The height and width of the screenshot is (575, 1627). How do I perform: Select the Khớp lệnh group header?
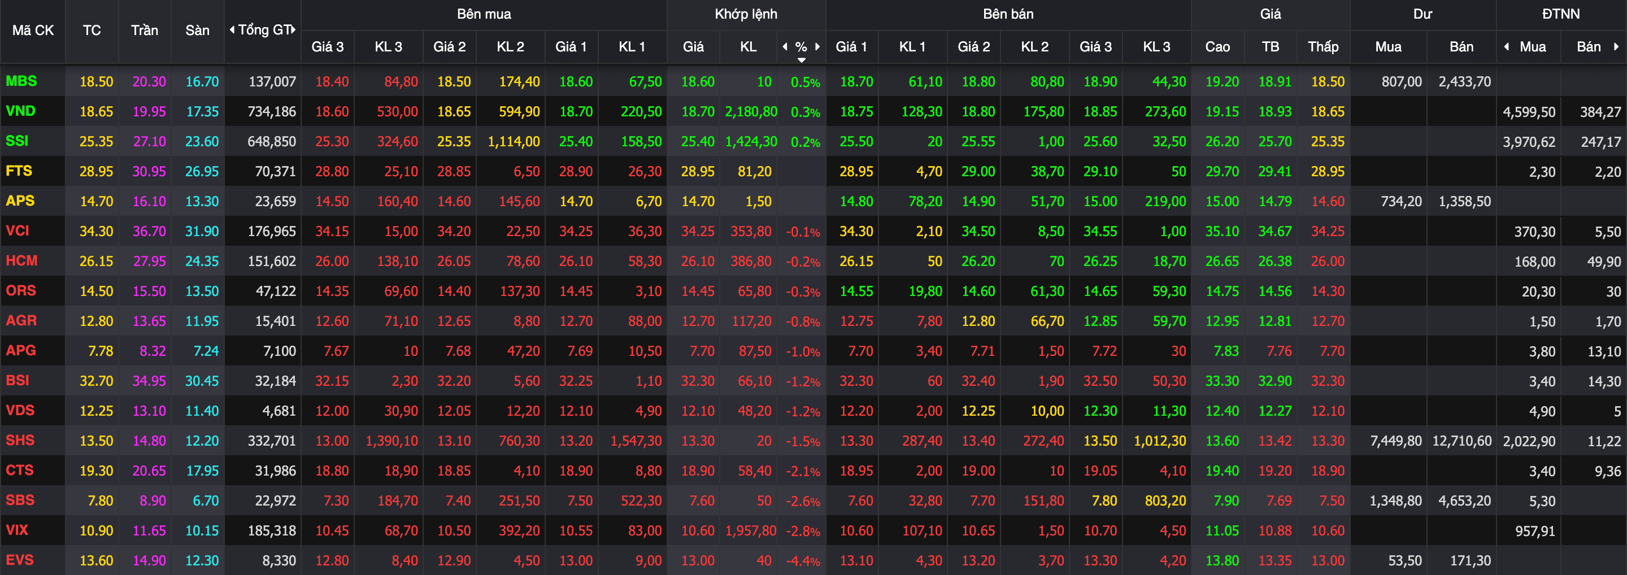(x=746, y=14)
